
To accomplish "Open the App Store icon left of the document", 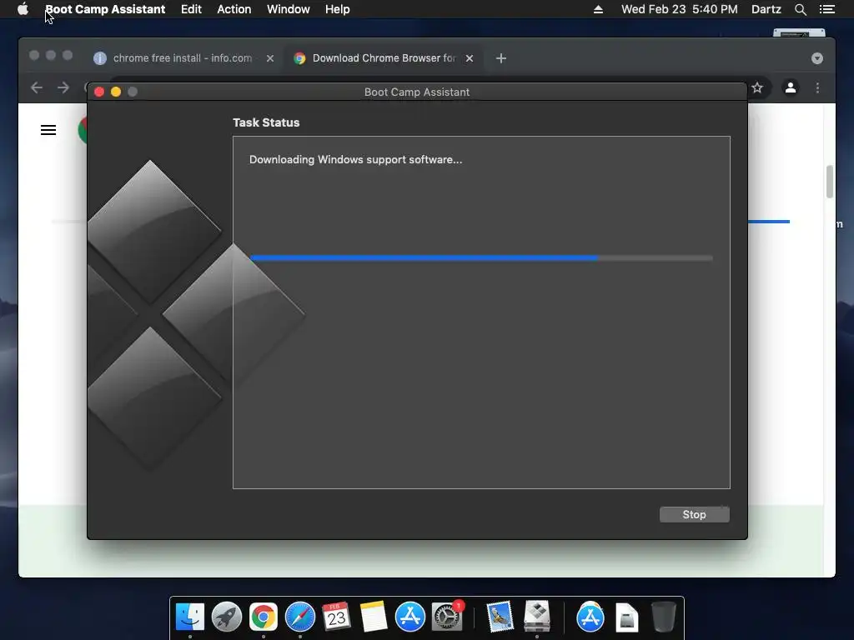I will point(590,617).
